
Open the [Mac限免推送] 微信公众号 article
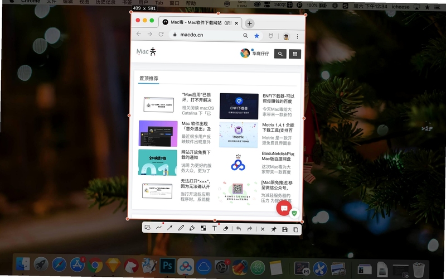(277, 185)
